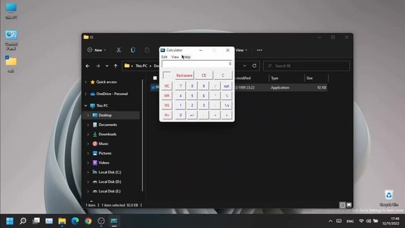Select Pictures in the navigation pane
Viewport: 405px width, 228px height.
click(104, 153)
